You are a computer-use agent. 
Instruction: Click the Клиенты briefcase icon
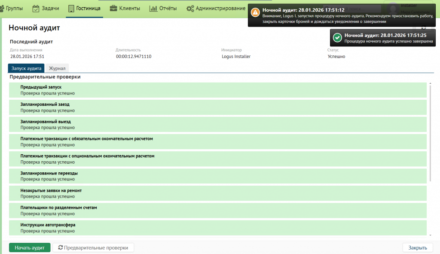(113, 9)
